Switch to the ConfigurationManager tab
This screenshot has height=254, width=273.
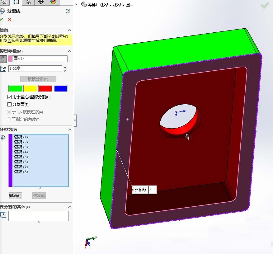tap(28, 3)
